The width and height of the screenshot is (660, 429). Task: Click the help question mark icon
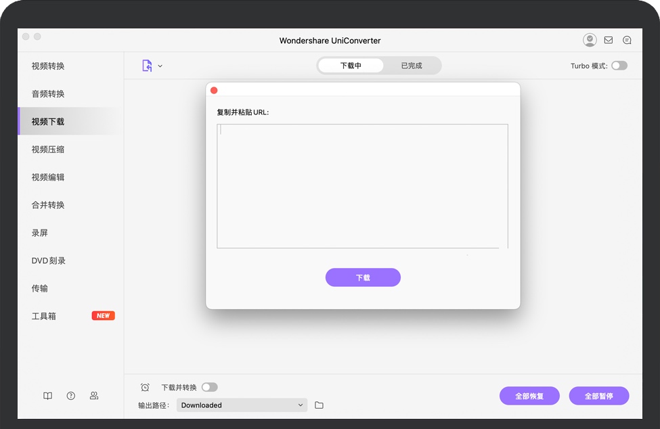[71, 396]
